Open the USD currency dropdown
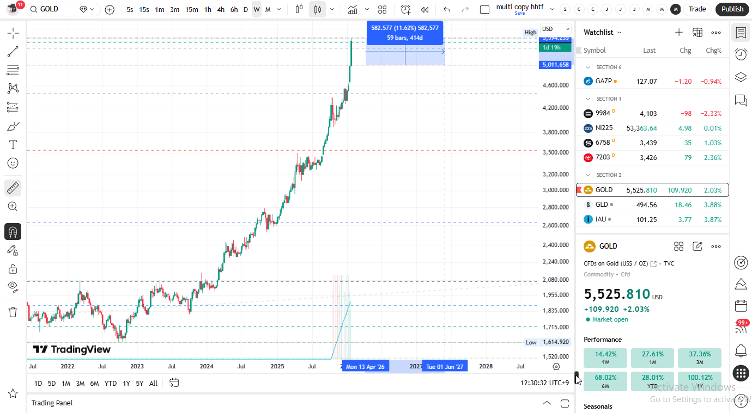This screenshot has height=413, width=752. (x=555, y=29)
